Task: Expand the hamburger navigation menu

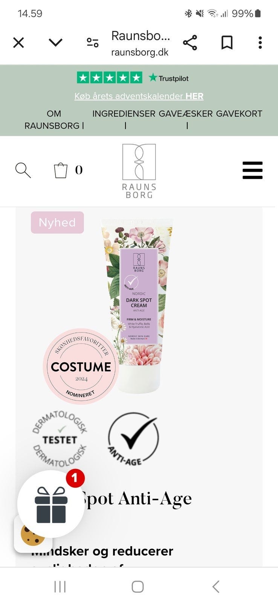Action: pos(252,170)
